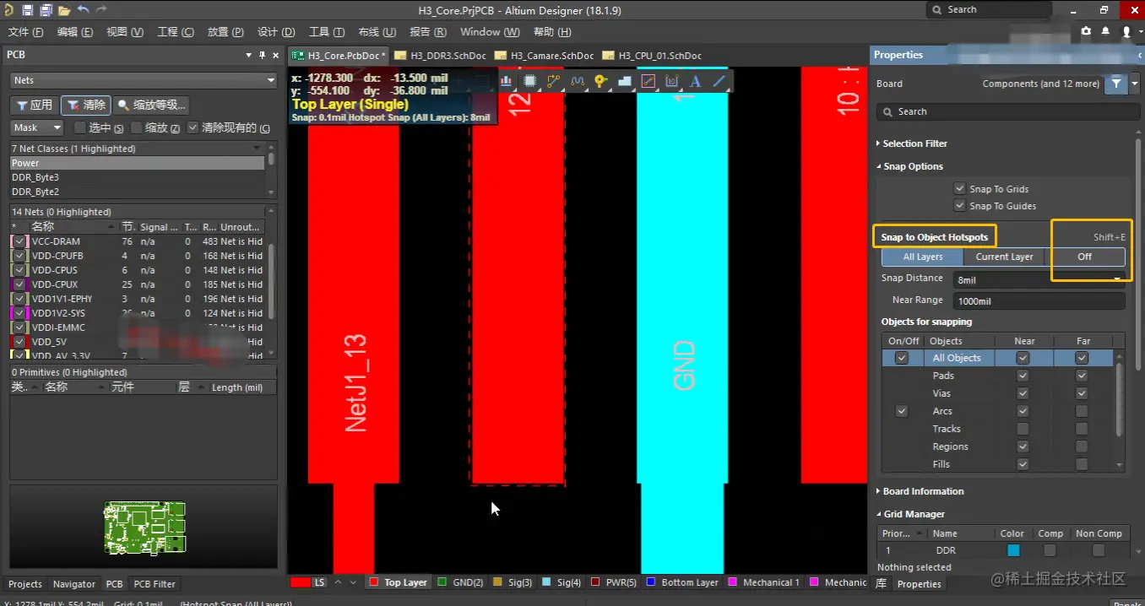
Task: Click the DDR grid color swatch
Action: point(1013,550)
